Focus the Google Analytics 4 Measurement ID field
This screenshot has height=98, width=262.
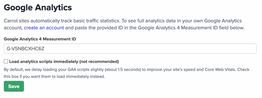(130, 49)
